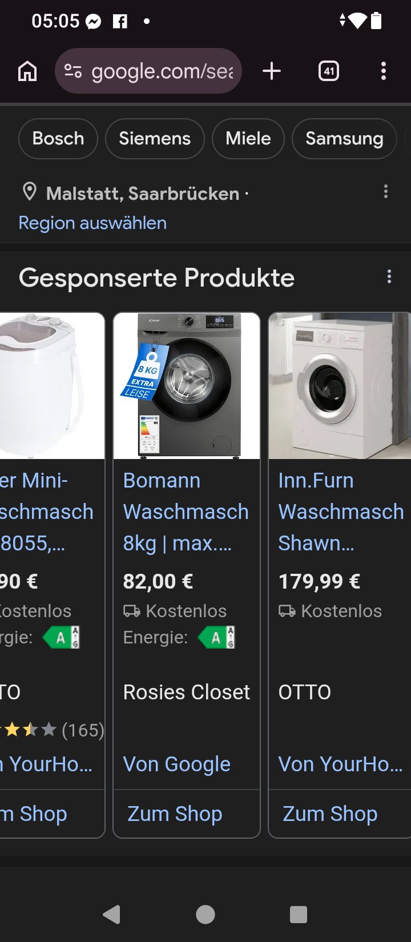Filter results by Samsung brand

pyautogui.click(x=344, y=139)
